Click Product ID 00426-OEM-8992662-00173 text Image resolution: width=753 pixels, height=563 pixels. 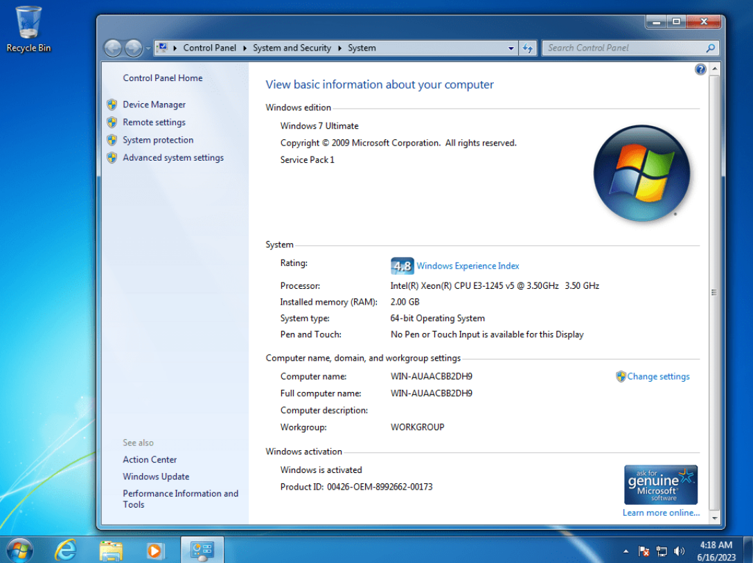pyautogui.click(x=356, y=487)
